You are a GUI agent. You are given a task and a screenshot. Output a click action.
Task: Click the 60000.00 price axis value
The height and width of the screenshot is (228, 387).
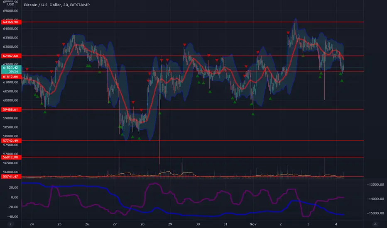(x=11, y=100)
